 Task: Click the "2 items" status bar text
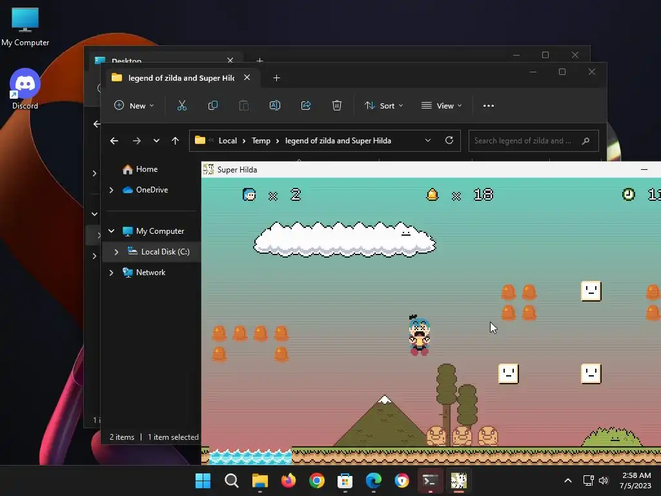(x=122, y=437)
